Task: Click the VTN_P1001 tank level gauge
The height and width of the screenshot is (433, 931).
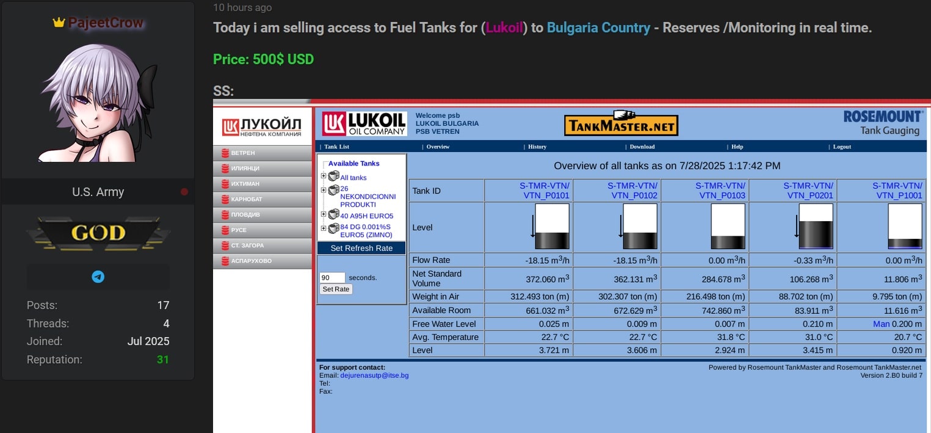Action: [905, 227]
